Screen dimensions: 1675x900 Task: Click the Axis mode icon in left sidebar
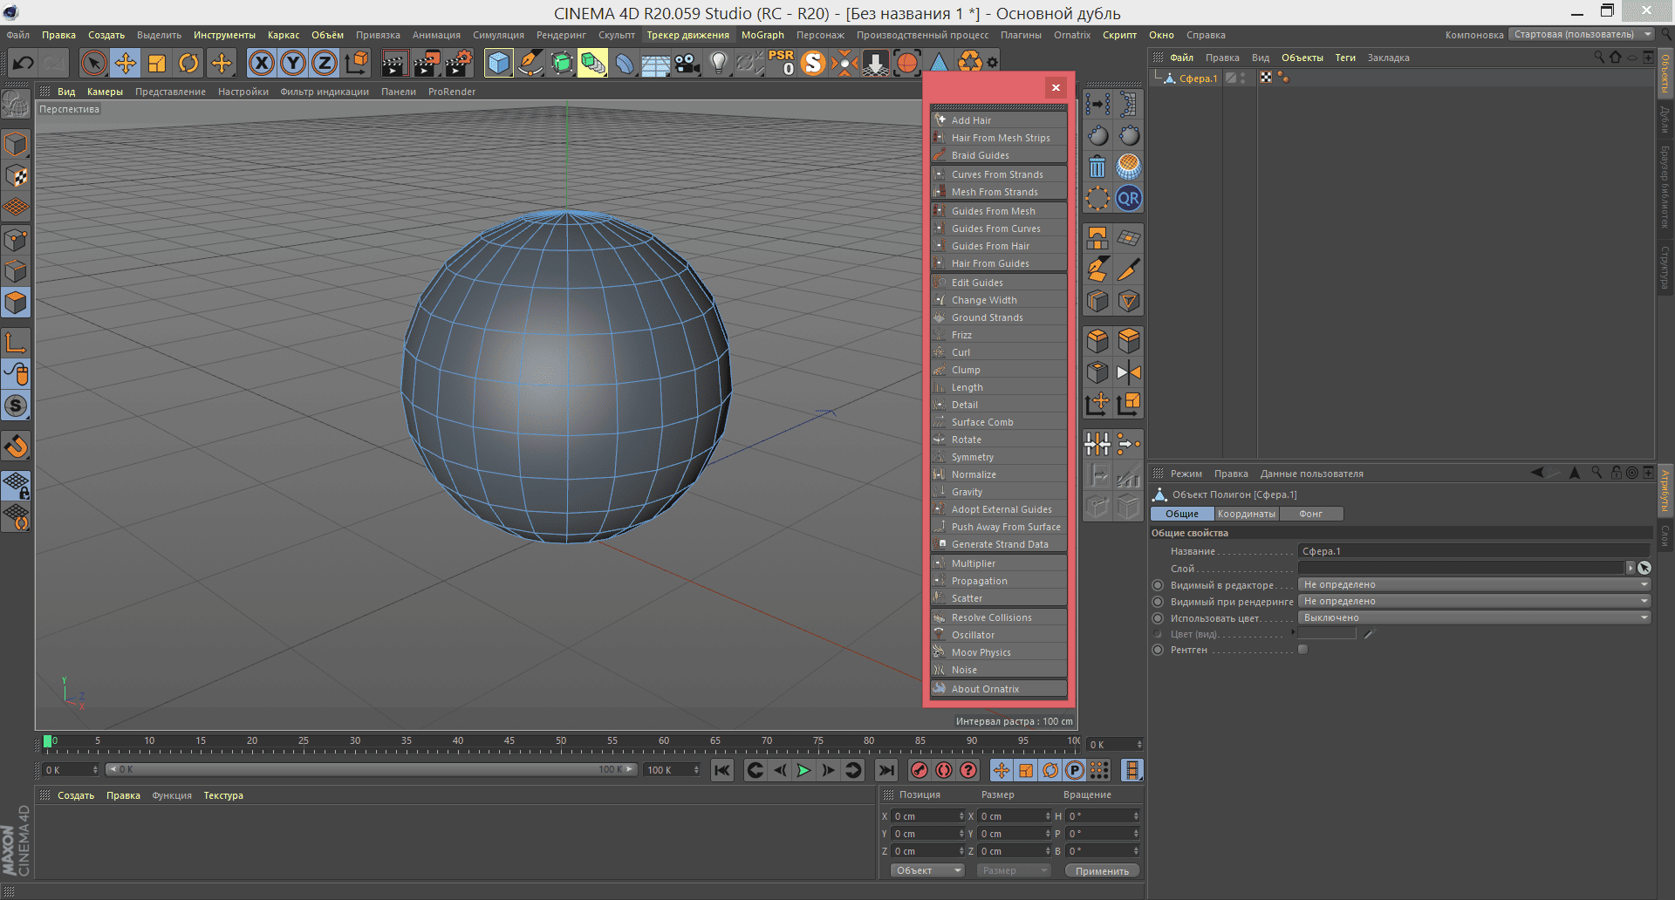click(16, 342)
